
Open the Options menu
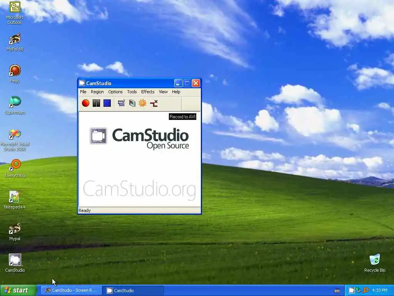click(115, 92)
